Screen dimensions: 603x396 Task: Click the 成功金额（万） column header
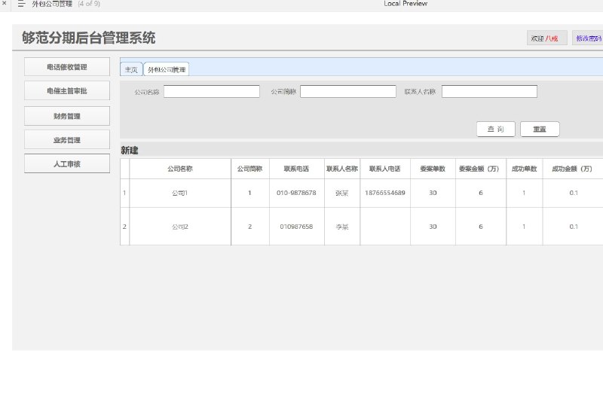pos(573,169)
